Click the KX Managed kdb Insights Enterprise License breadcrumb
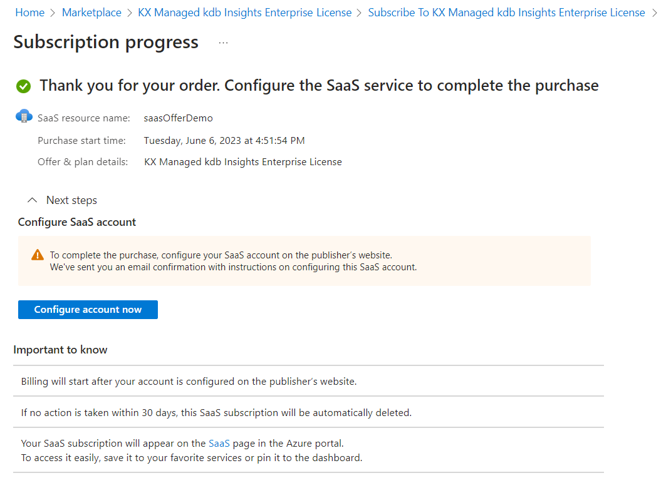 tap(244, 13)
